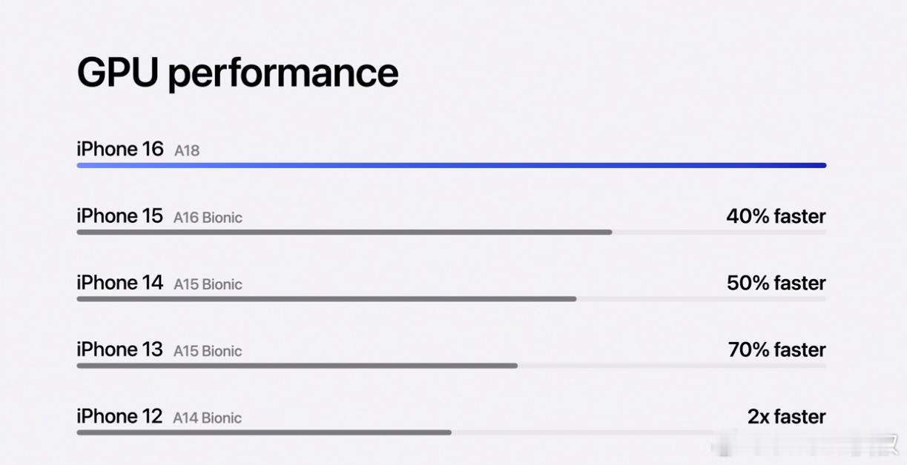Viewport: 907px width, 465px height.
Task: Click the gray iPhone 15 performance bar
Action: 345,232
